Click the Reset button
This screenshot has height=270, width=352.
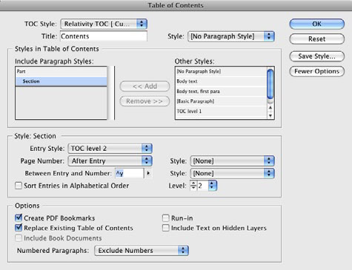[x=316, y=39]
